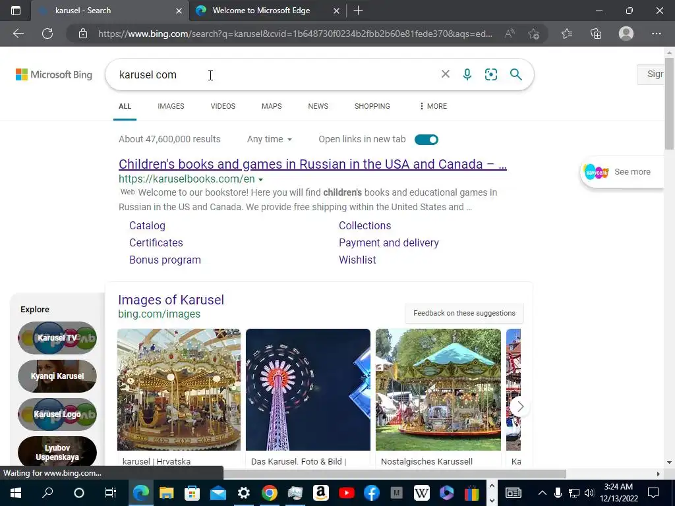Switch to the SHOPPING search tab

pos(372,106)
